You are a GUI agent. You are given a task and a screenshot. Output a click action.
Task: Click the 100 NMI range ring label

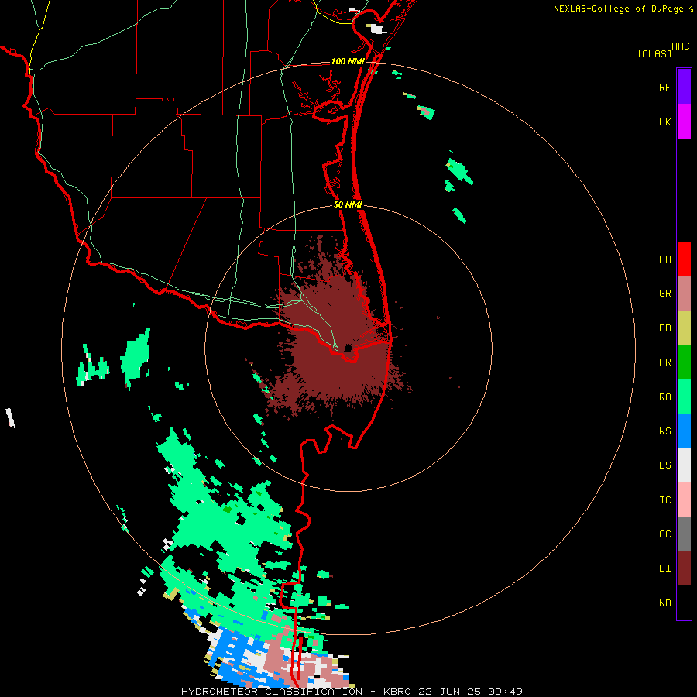pyautogui.click(x=348, y=61)
